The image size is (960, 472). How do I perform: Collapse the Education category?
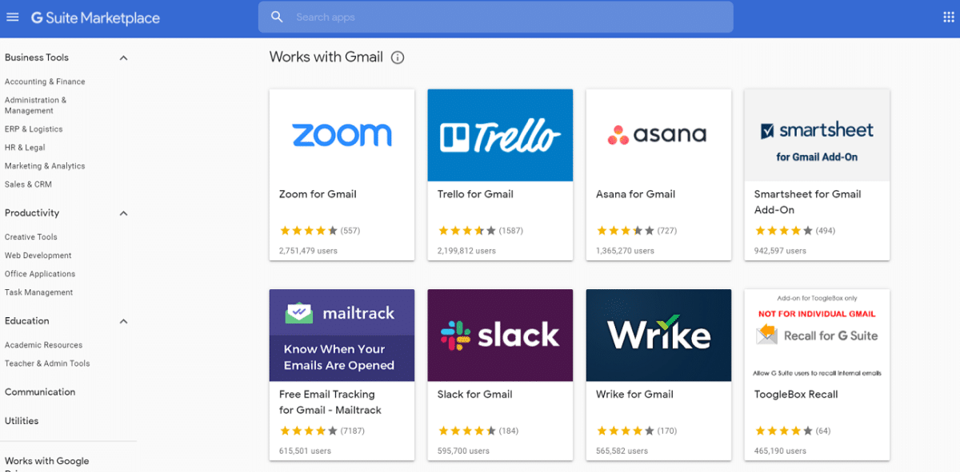(123, 321)
